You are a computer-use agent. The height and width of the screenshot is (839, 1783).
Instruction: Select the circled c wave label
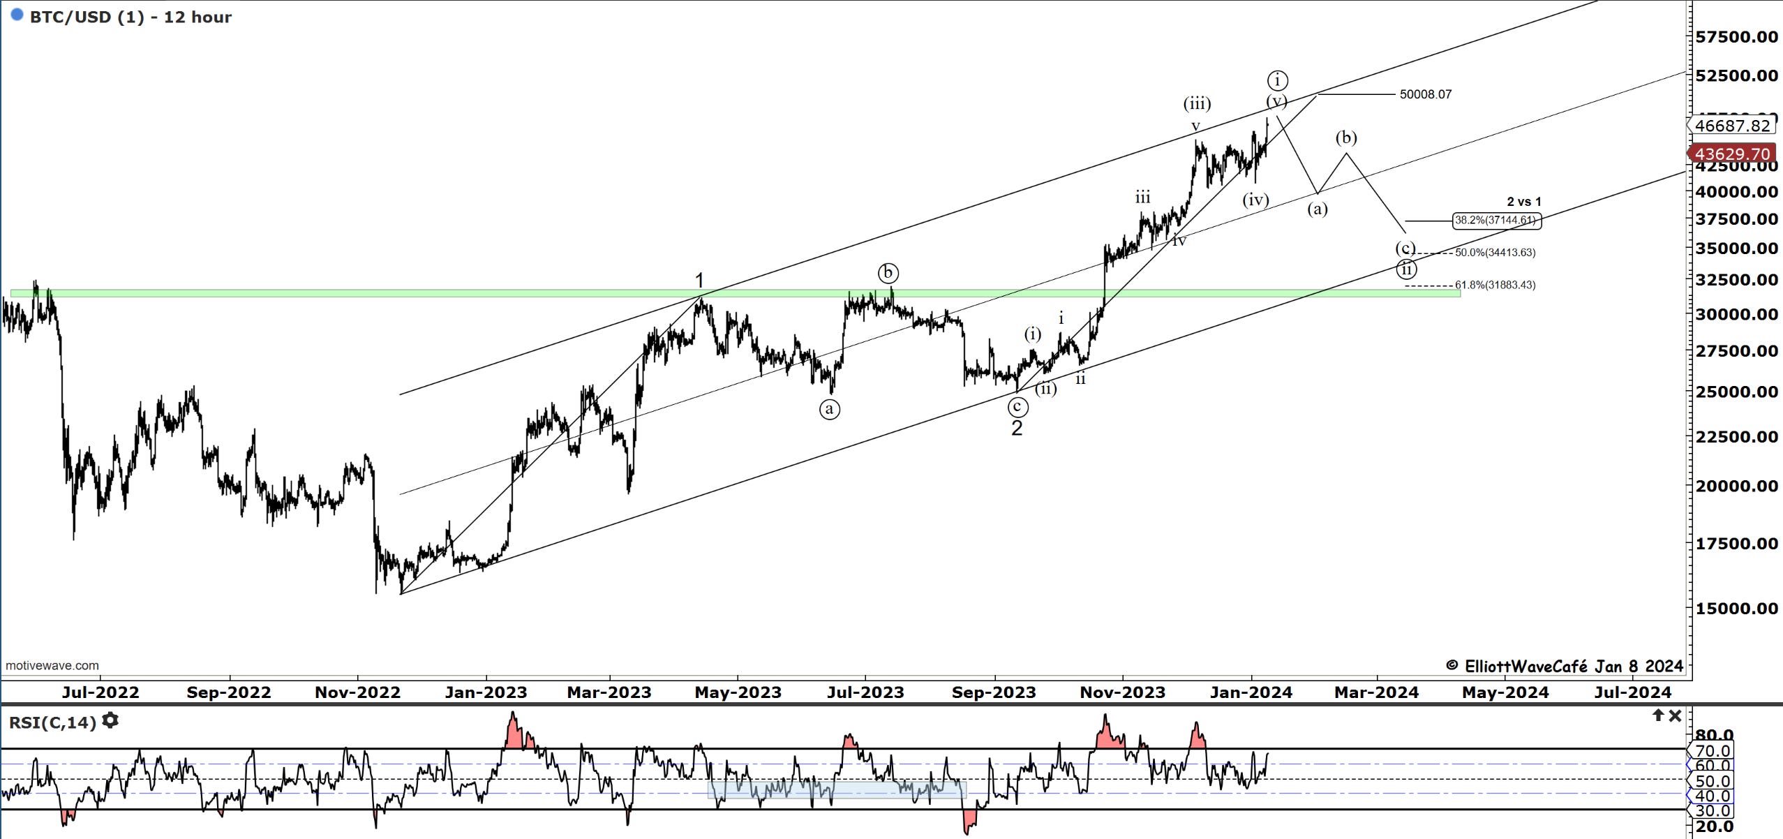coord(1017,407)
